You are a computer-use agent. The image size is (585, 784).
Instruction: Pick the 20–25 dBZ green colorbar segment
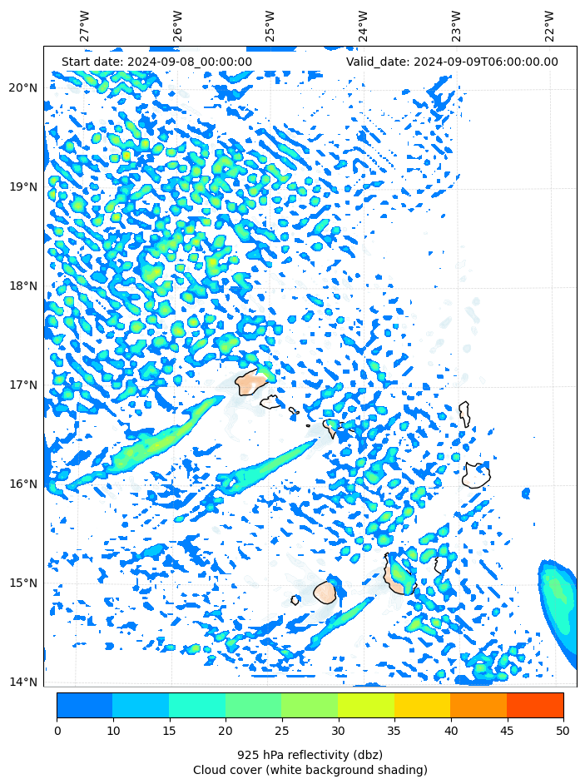point(253,705)
